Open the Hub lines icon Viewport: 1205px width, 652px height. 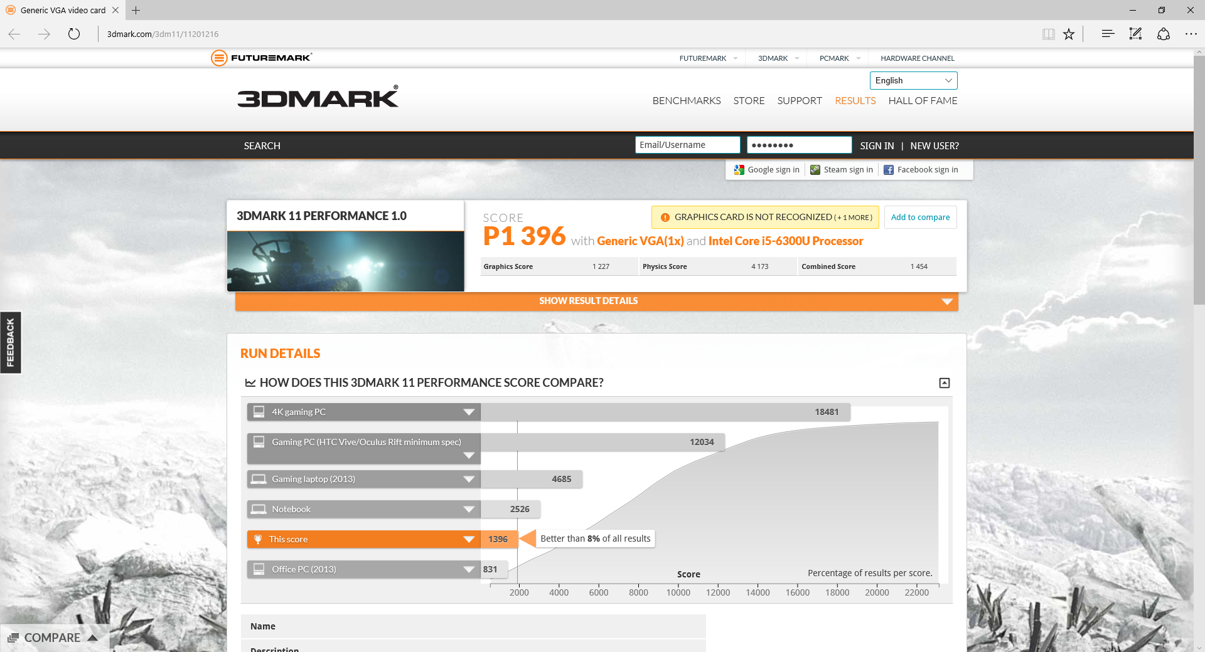click(x=1108, y=34)
